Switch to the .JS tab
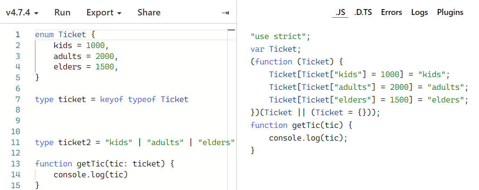This screenshot has width=479, height=190. point(340,13)
